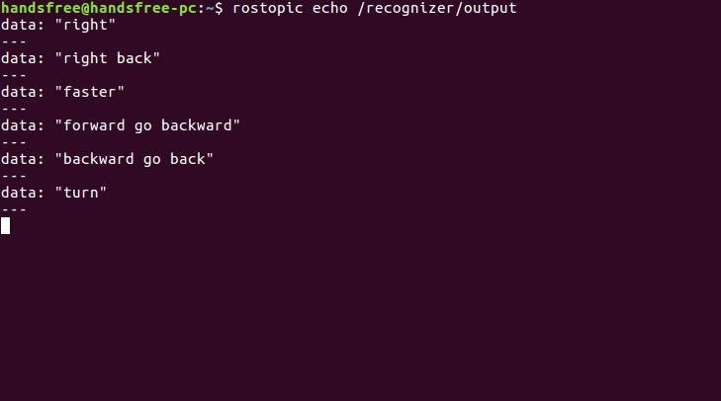Click the "forward go backward" output text
Screen dimensions: 721x401
(148, 125)
